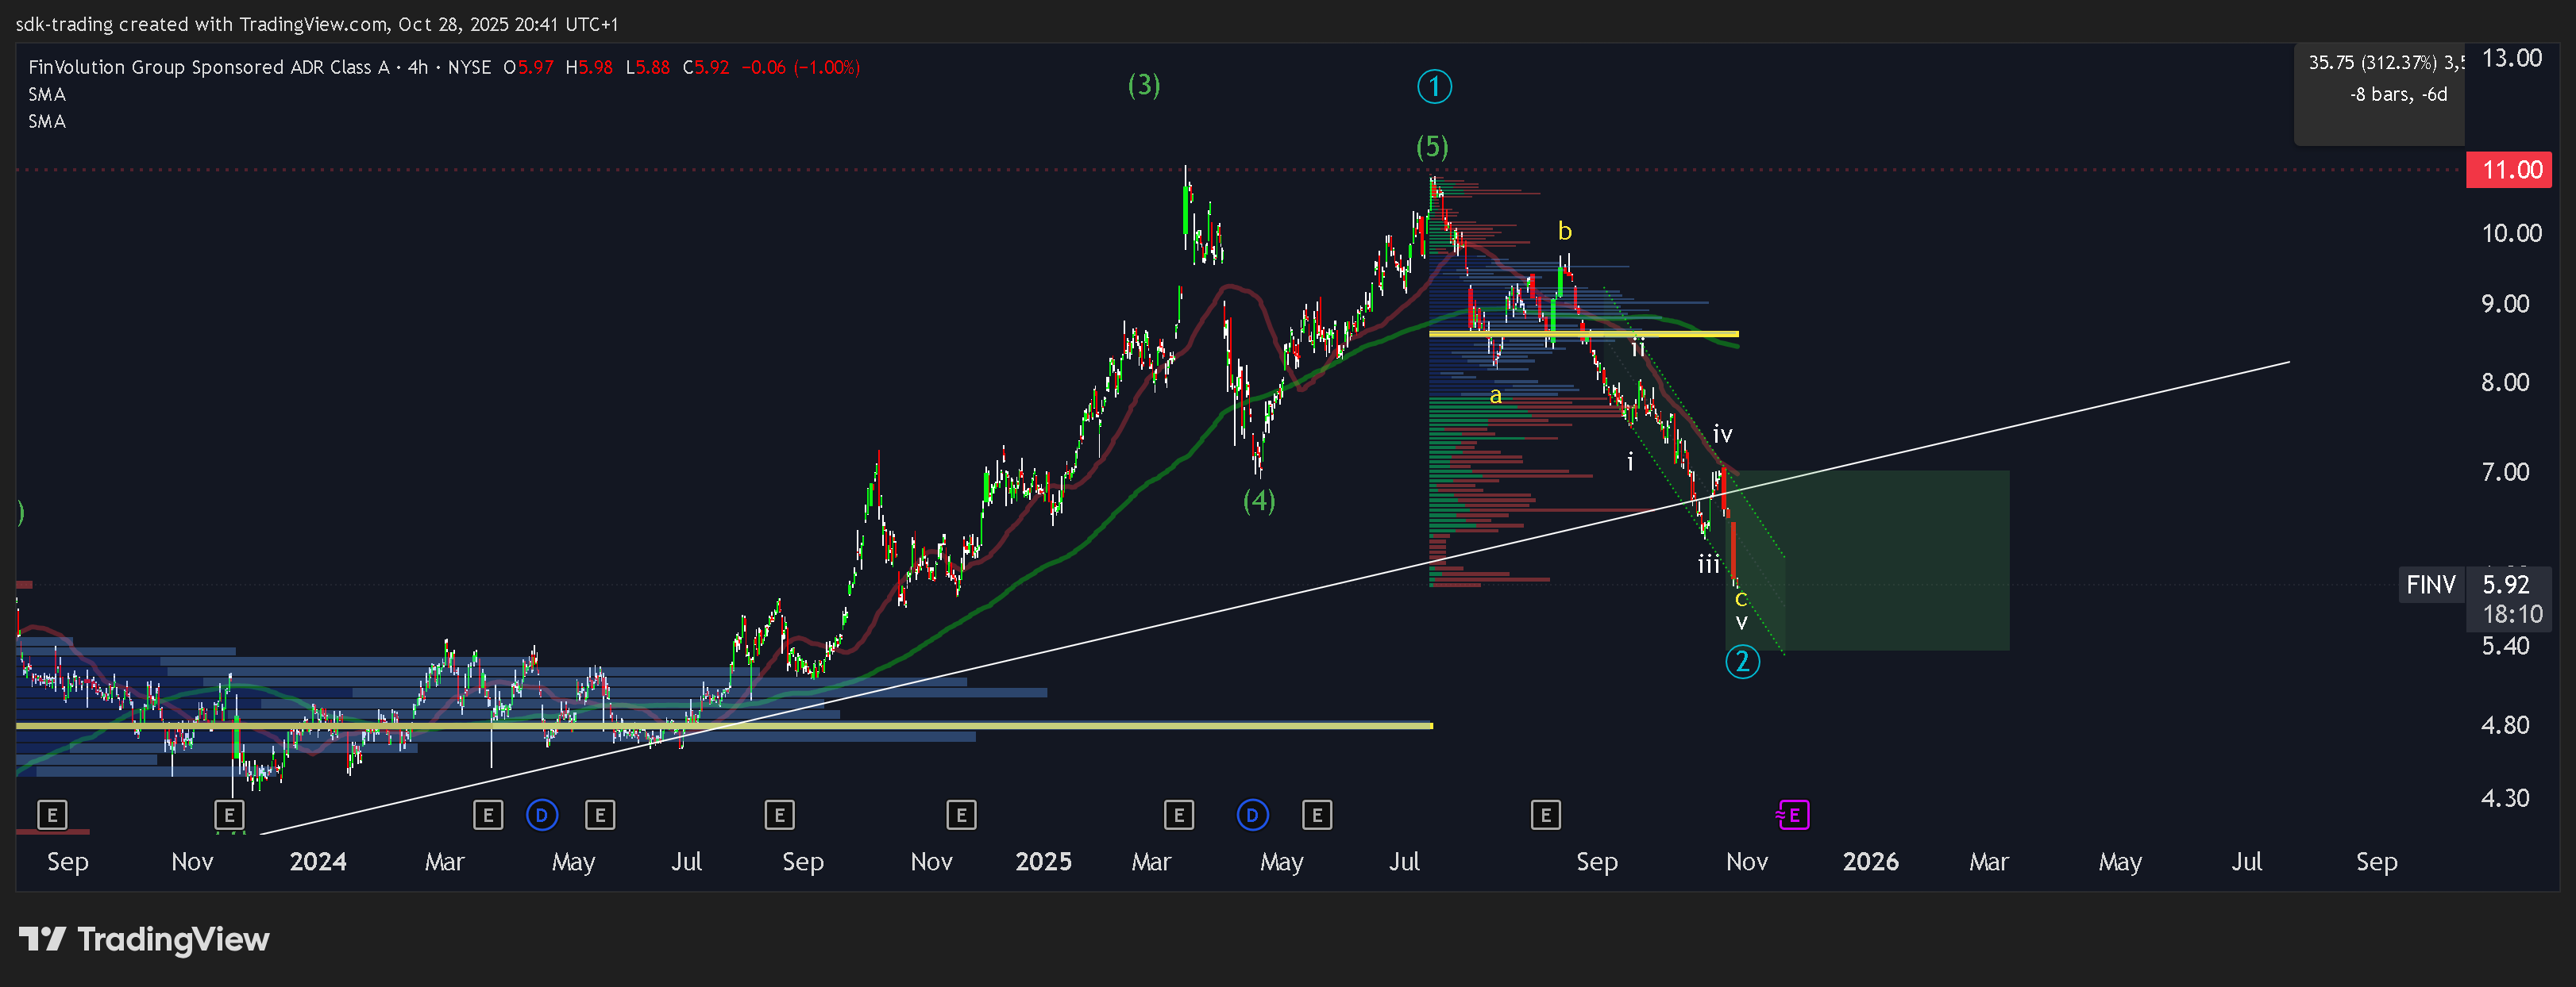Select the earnings E marker near May 2024
This screenshot has width=2576, height=987.
600,815
